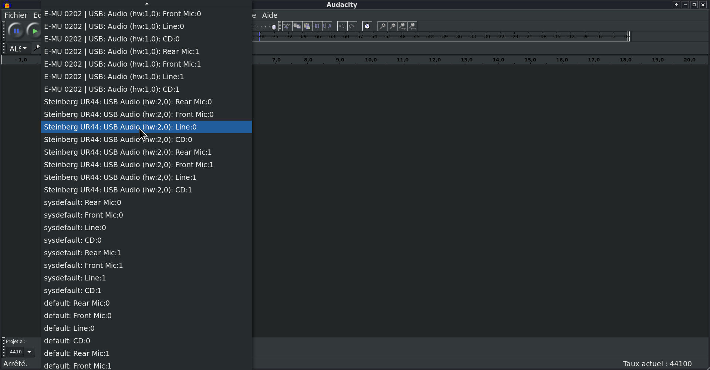
Task: Select Steinberg UR44 Rear Mic:1
Action: click(146, 152)
